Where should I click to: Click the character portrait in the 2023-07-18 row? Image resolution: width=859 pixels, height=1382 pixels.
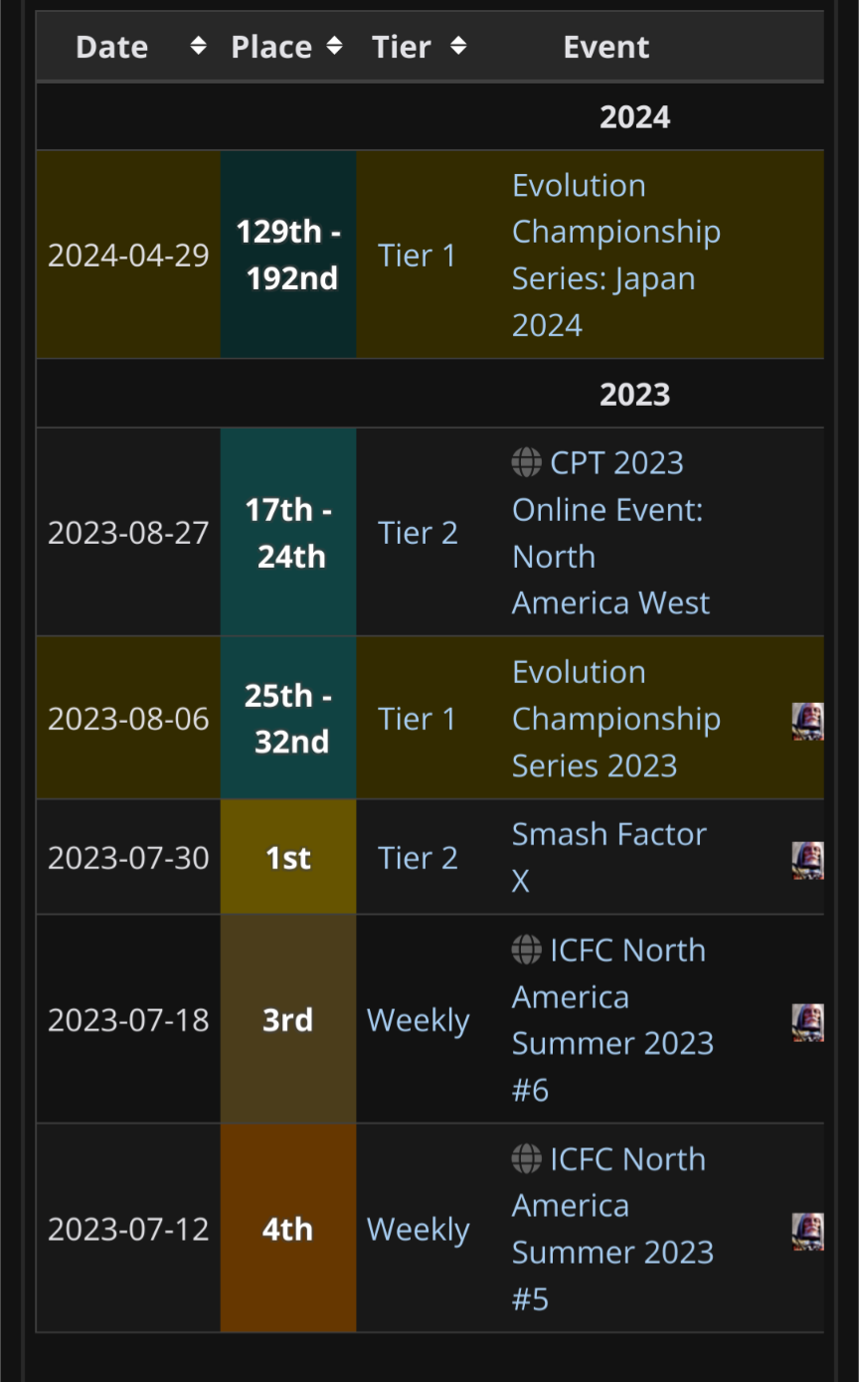tap(808, 1021)
